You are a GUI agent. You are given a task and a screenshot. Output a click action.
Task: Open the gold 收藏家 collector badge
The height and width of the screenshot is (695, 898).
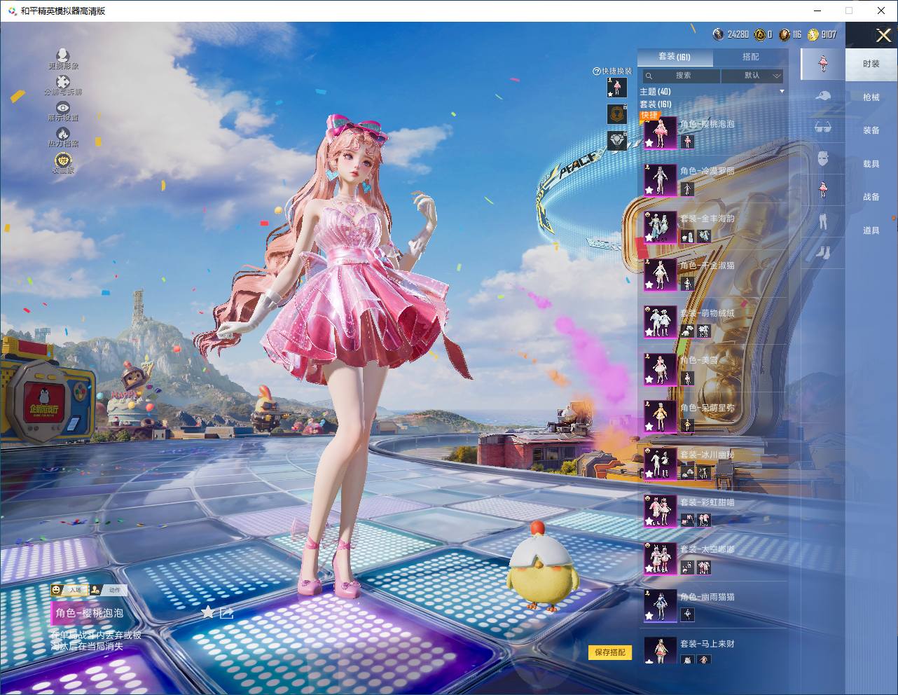(63, 160)
